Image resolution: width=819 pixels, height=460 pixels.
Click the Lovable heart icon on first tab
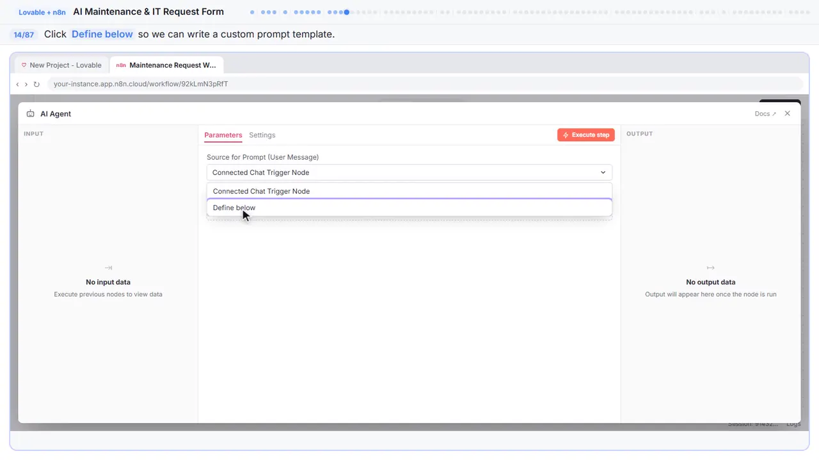coord(24,65)
